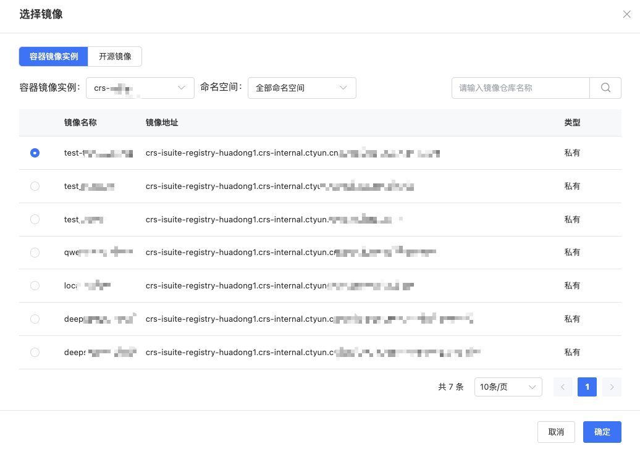Viewport: 640px width, 449px height.
Task: Open the 10条/页 page size dropdown
Action: coord(508,387)
